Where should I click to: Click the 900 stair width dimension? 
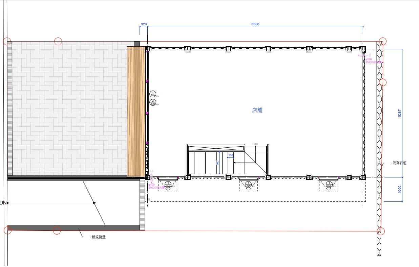pos(218,162)
